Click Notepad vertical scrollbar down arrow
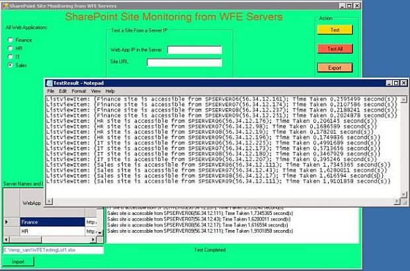 coord(404,195)
